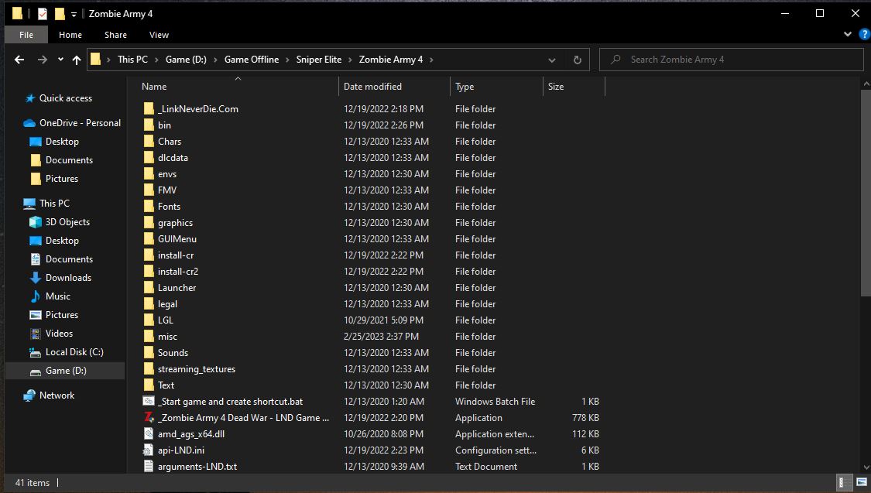
Task: Click Sniper Elite in breadcrumb path
Action: 318,60
